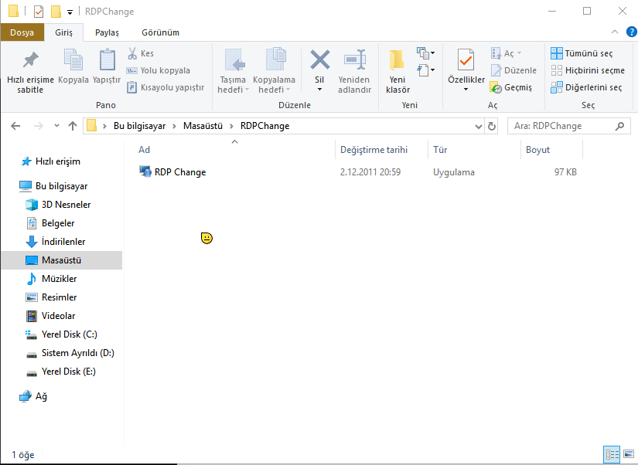
Task: Click the Sil delete icon
Action: (x=319, y=60)
